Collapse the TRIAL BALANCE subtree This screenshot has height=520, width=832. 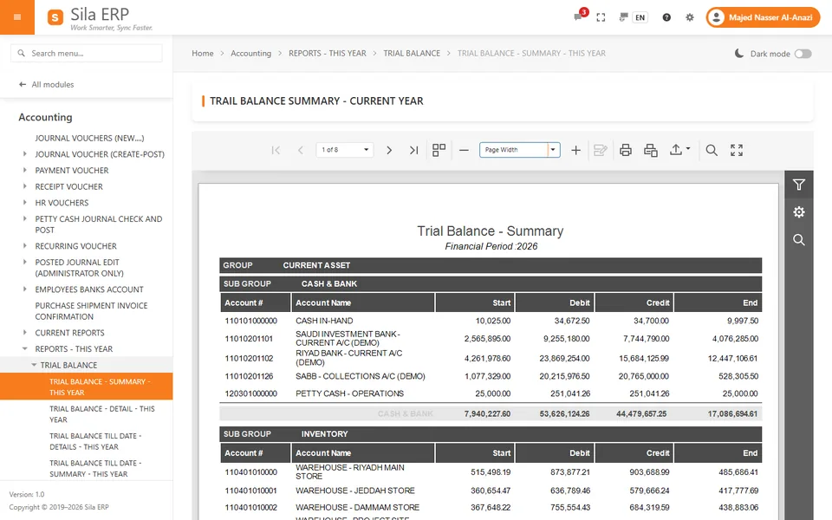[34, 365]
